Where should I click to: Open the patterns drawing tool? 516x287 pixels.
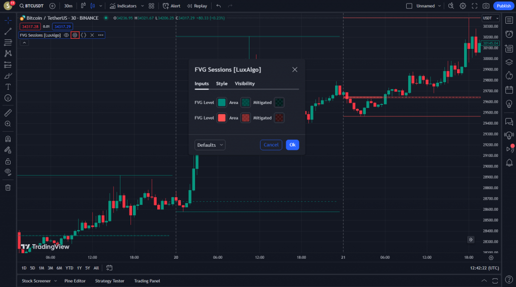tap(8, 53)
